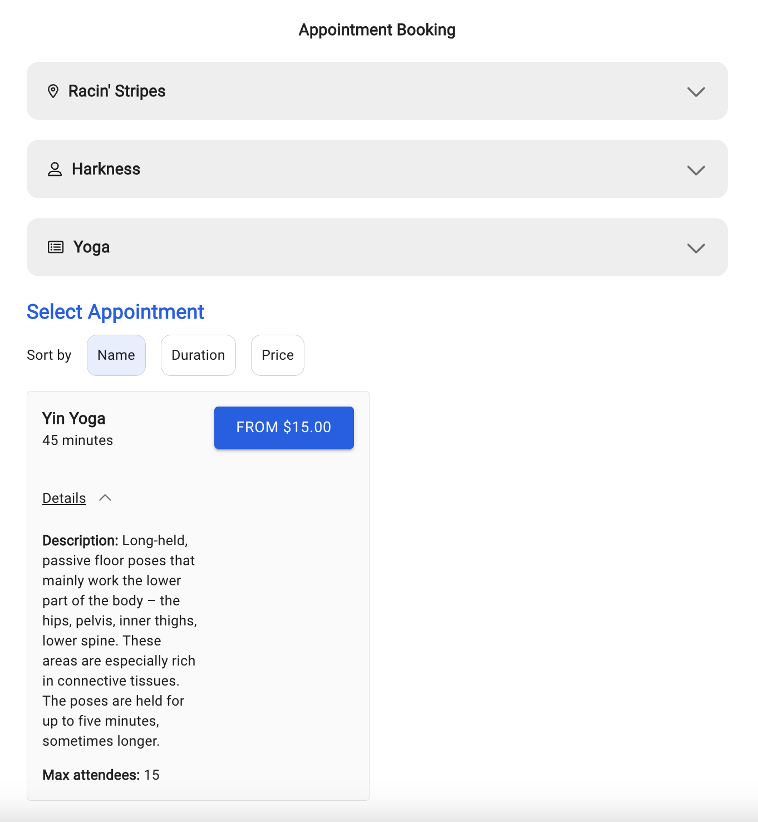758x822 pixels.
Task: Click the Max attendees line
Action: [101, 775]
